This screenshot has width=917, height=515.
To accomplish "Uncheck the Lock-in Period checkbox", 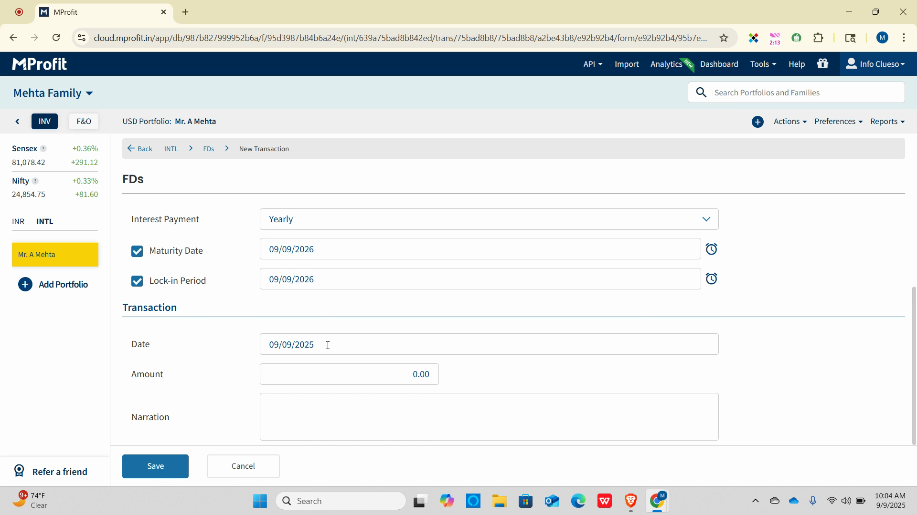I will [x=137, y=281].
